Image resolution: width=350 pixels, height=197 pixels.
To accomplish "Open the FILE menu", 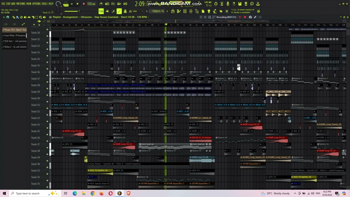I will (3, 4).
